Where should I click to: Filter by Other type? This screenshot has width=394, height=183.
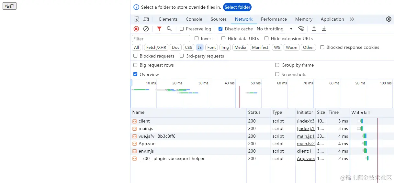[308, 47]
